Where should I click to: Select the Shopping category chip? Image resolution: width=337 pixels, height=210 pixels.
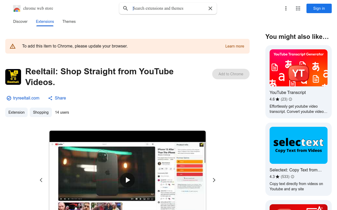(41, 112)
